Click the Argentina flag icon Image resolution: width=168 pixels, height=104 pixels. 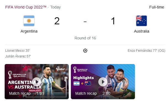29,21
